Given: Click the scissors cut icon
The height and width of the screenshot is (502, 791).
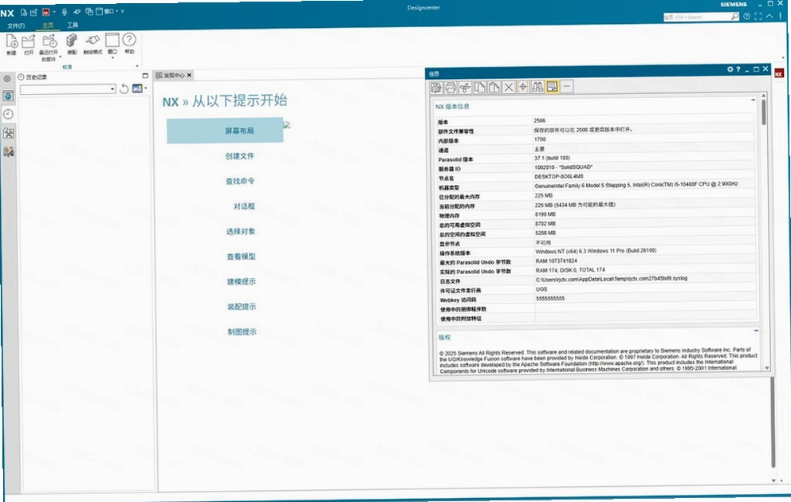Looking at the screenshot, I should [465, 87].
